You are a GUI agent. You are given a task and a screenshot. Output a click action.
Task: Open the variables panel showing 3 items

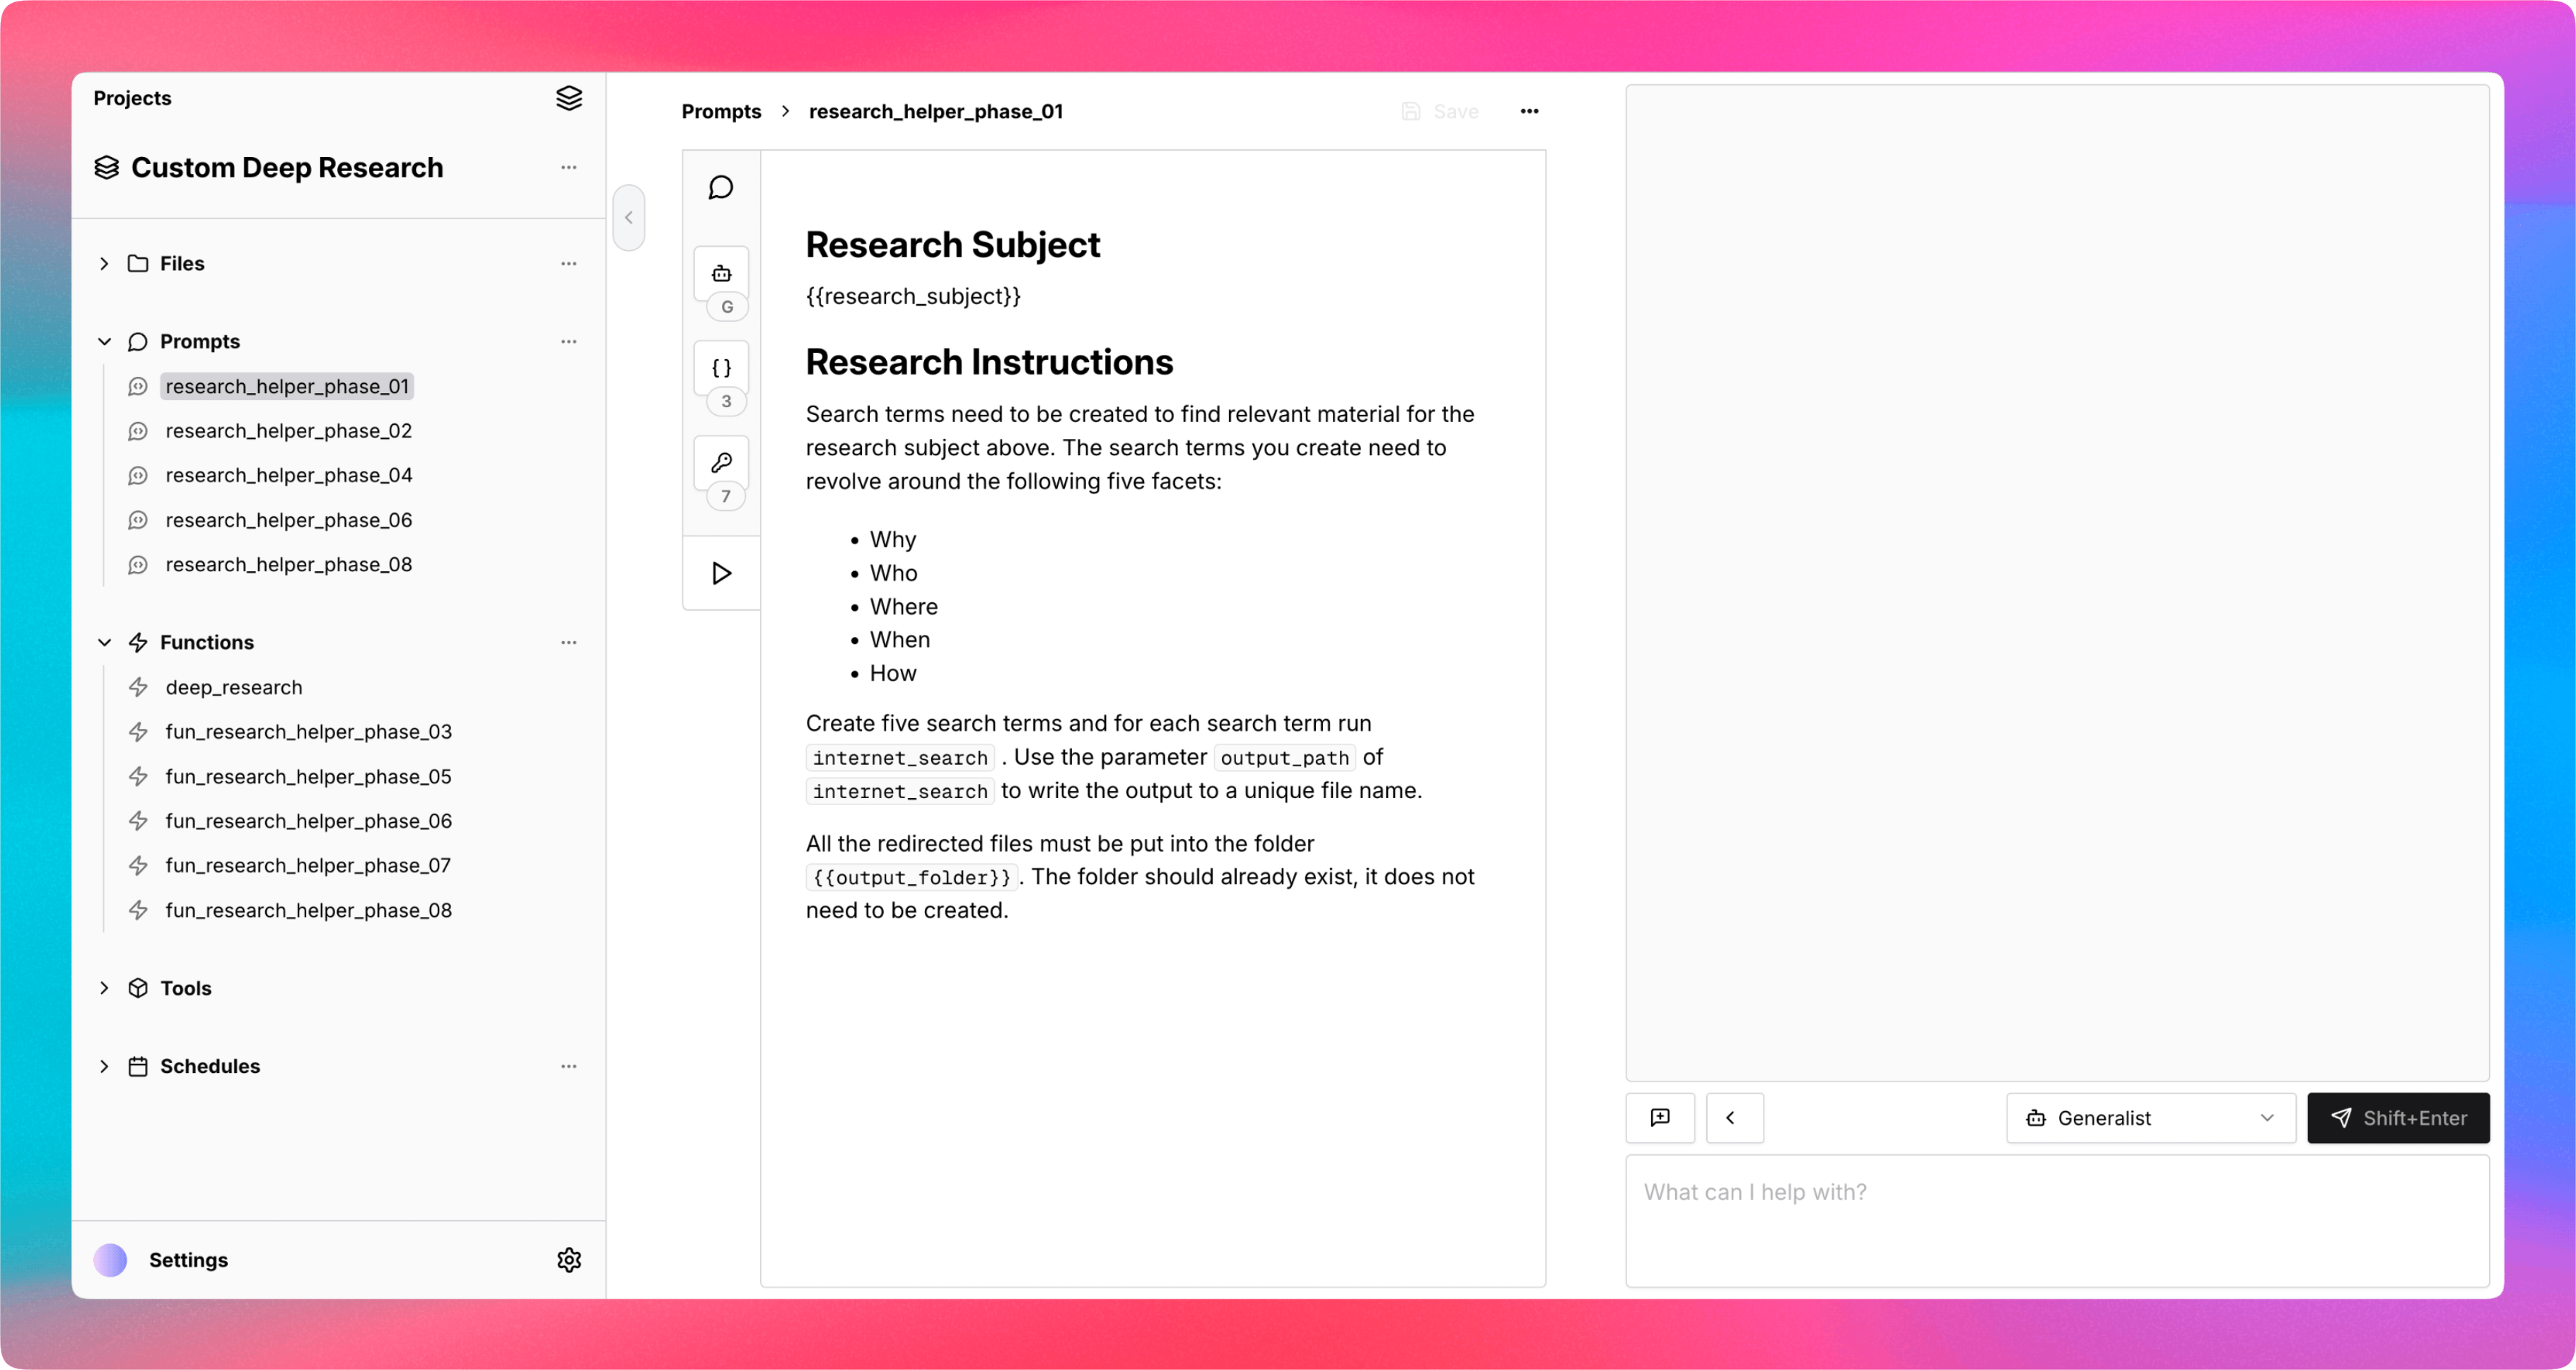pos(722,367)
